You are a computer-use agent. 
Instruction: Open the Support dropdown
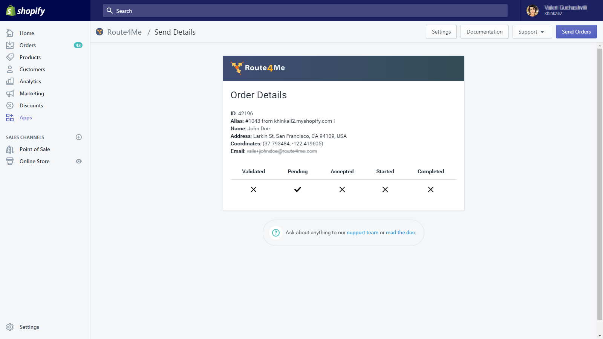click(532, 32)
